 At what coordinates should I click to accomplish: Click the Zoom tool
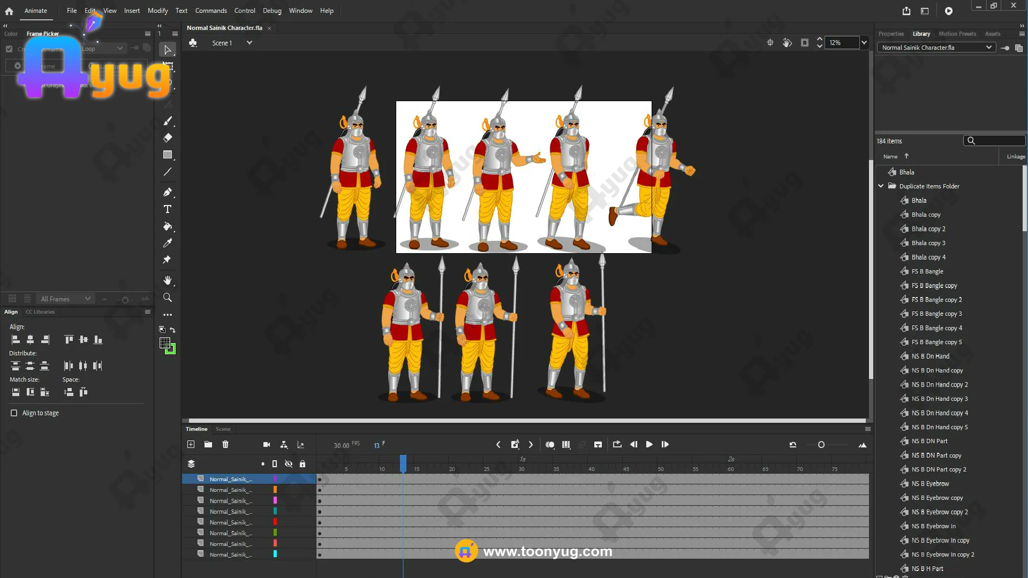[x=168, y=298]
